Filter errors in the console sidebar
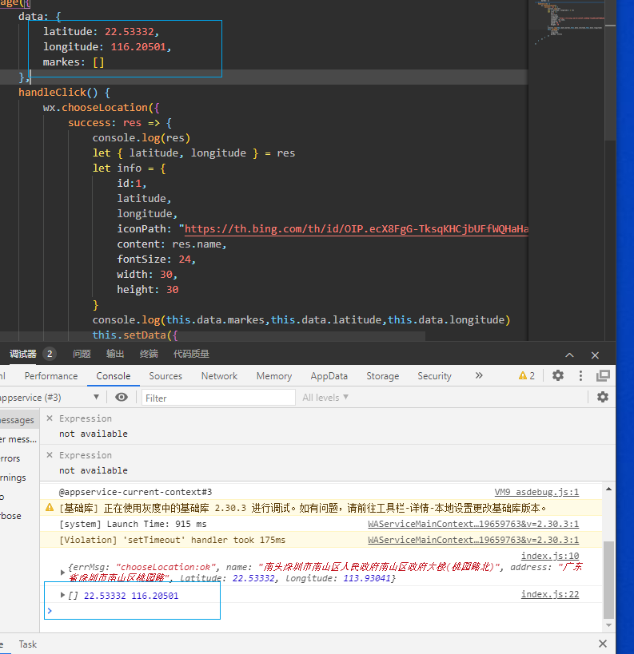 click(19, 458)
